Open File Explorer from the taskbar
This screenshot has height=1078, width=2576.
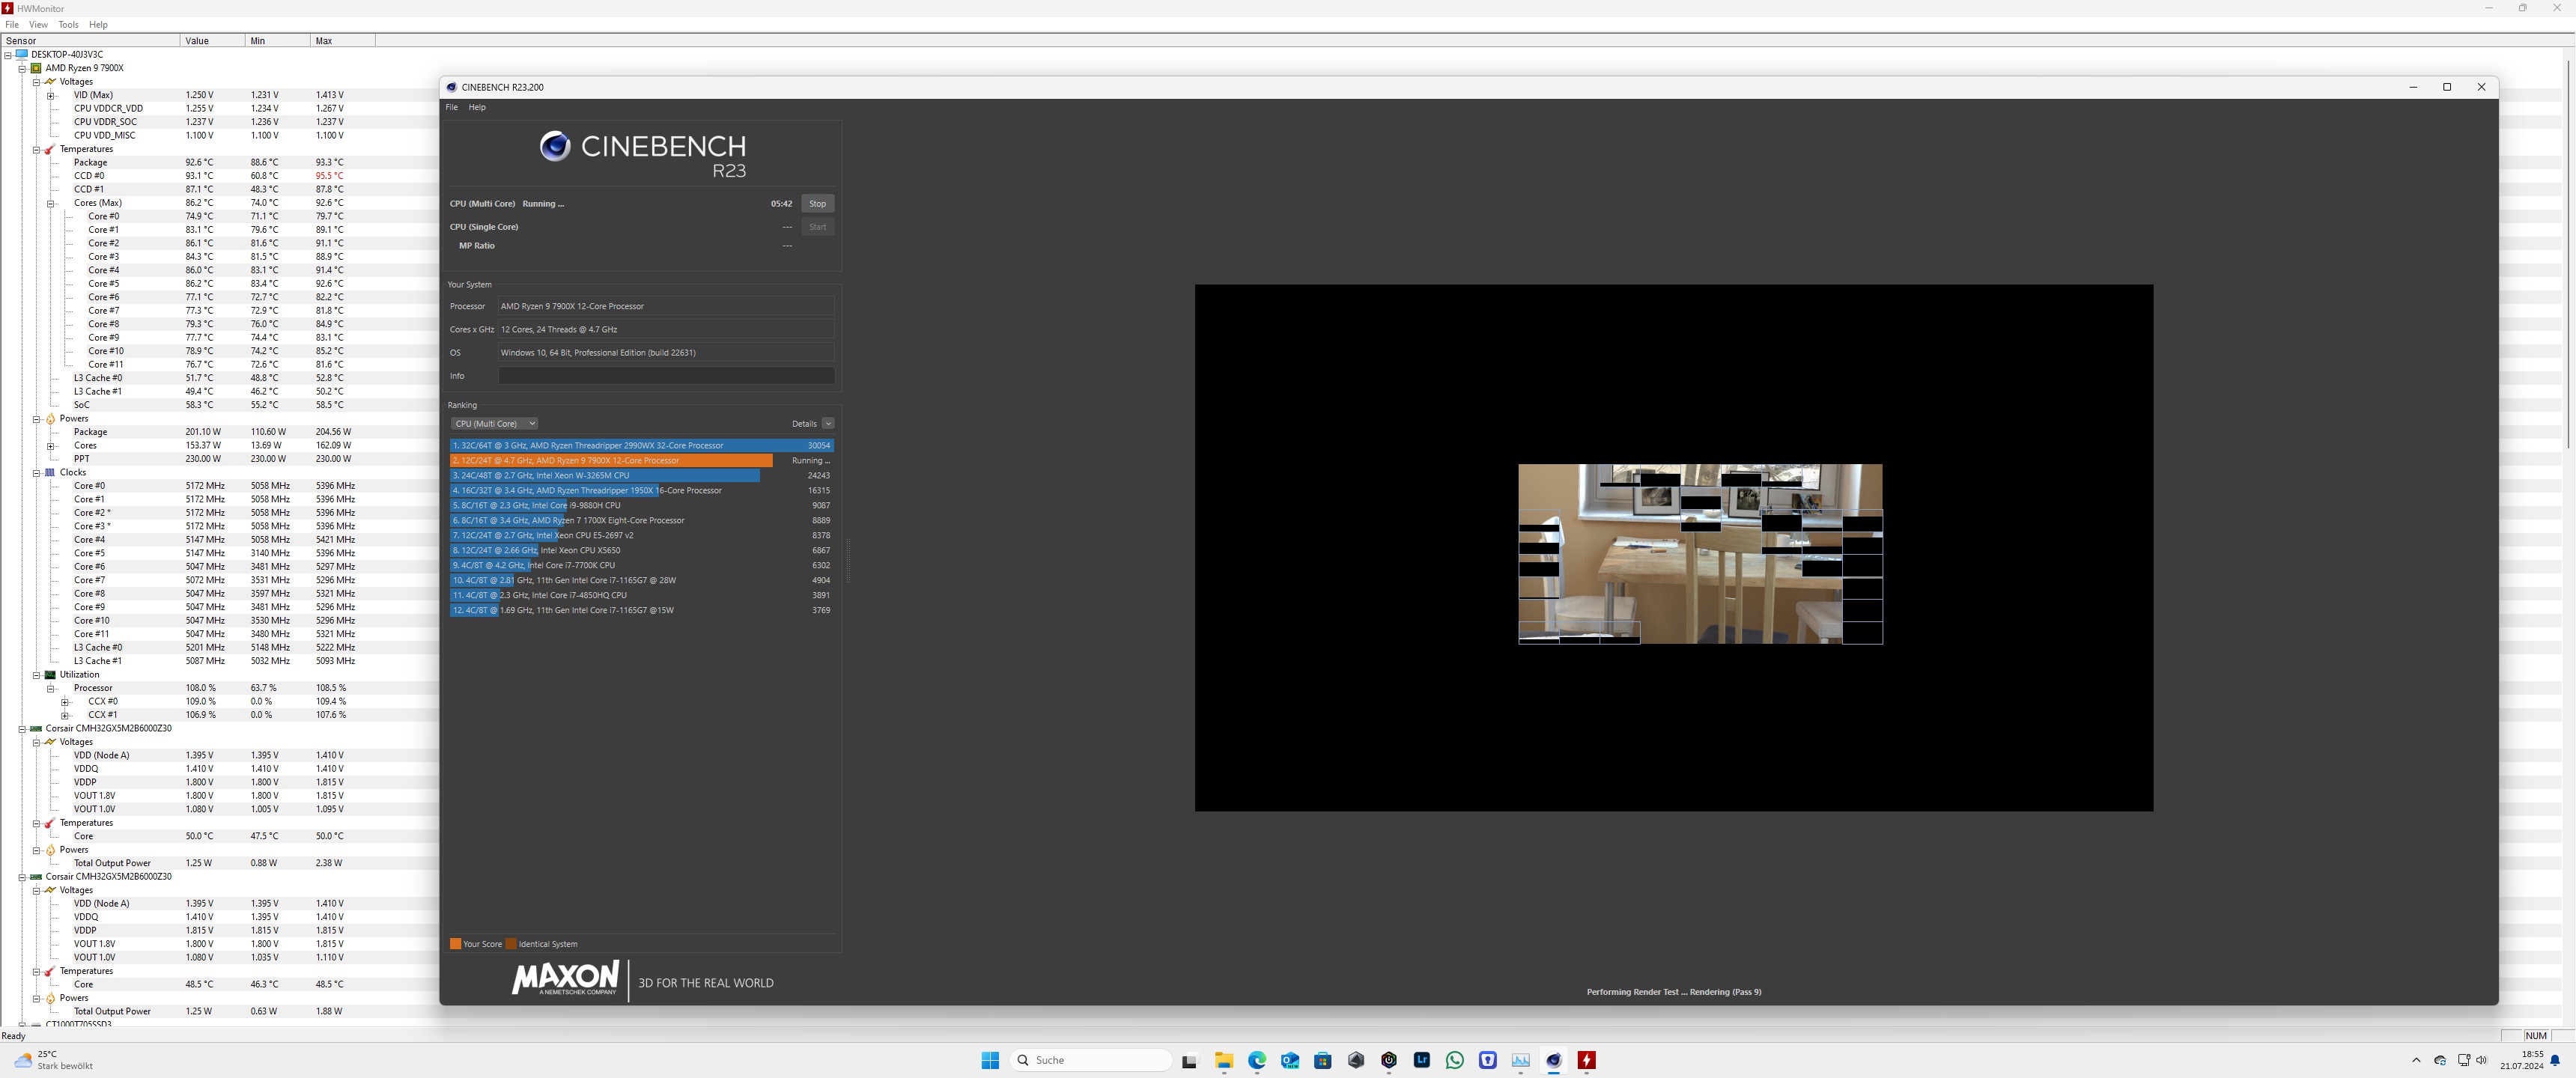pos(1224,1060)
